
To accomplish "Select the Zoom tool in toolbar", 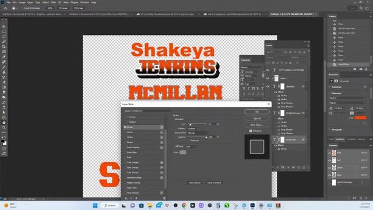I will click(4, 128).
